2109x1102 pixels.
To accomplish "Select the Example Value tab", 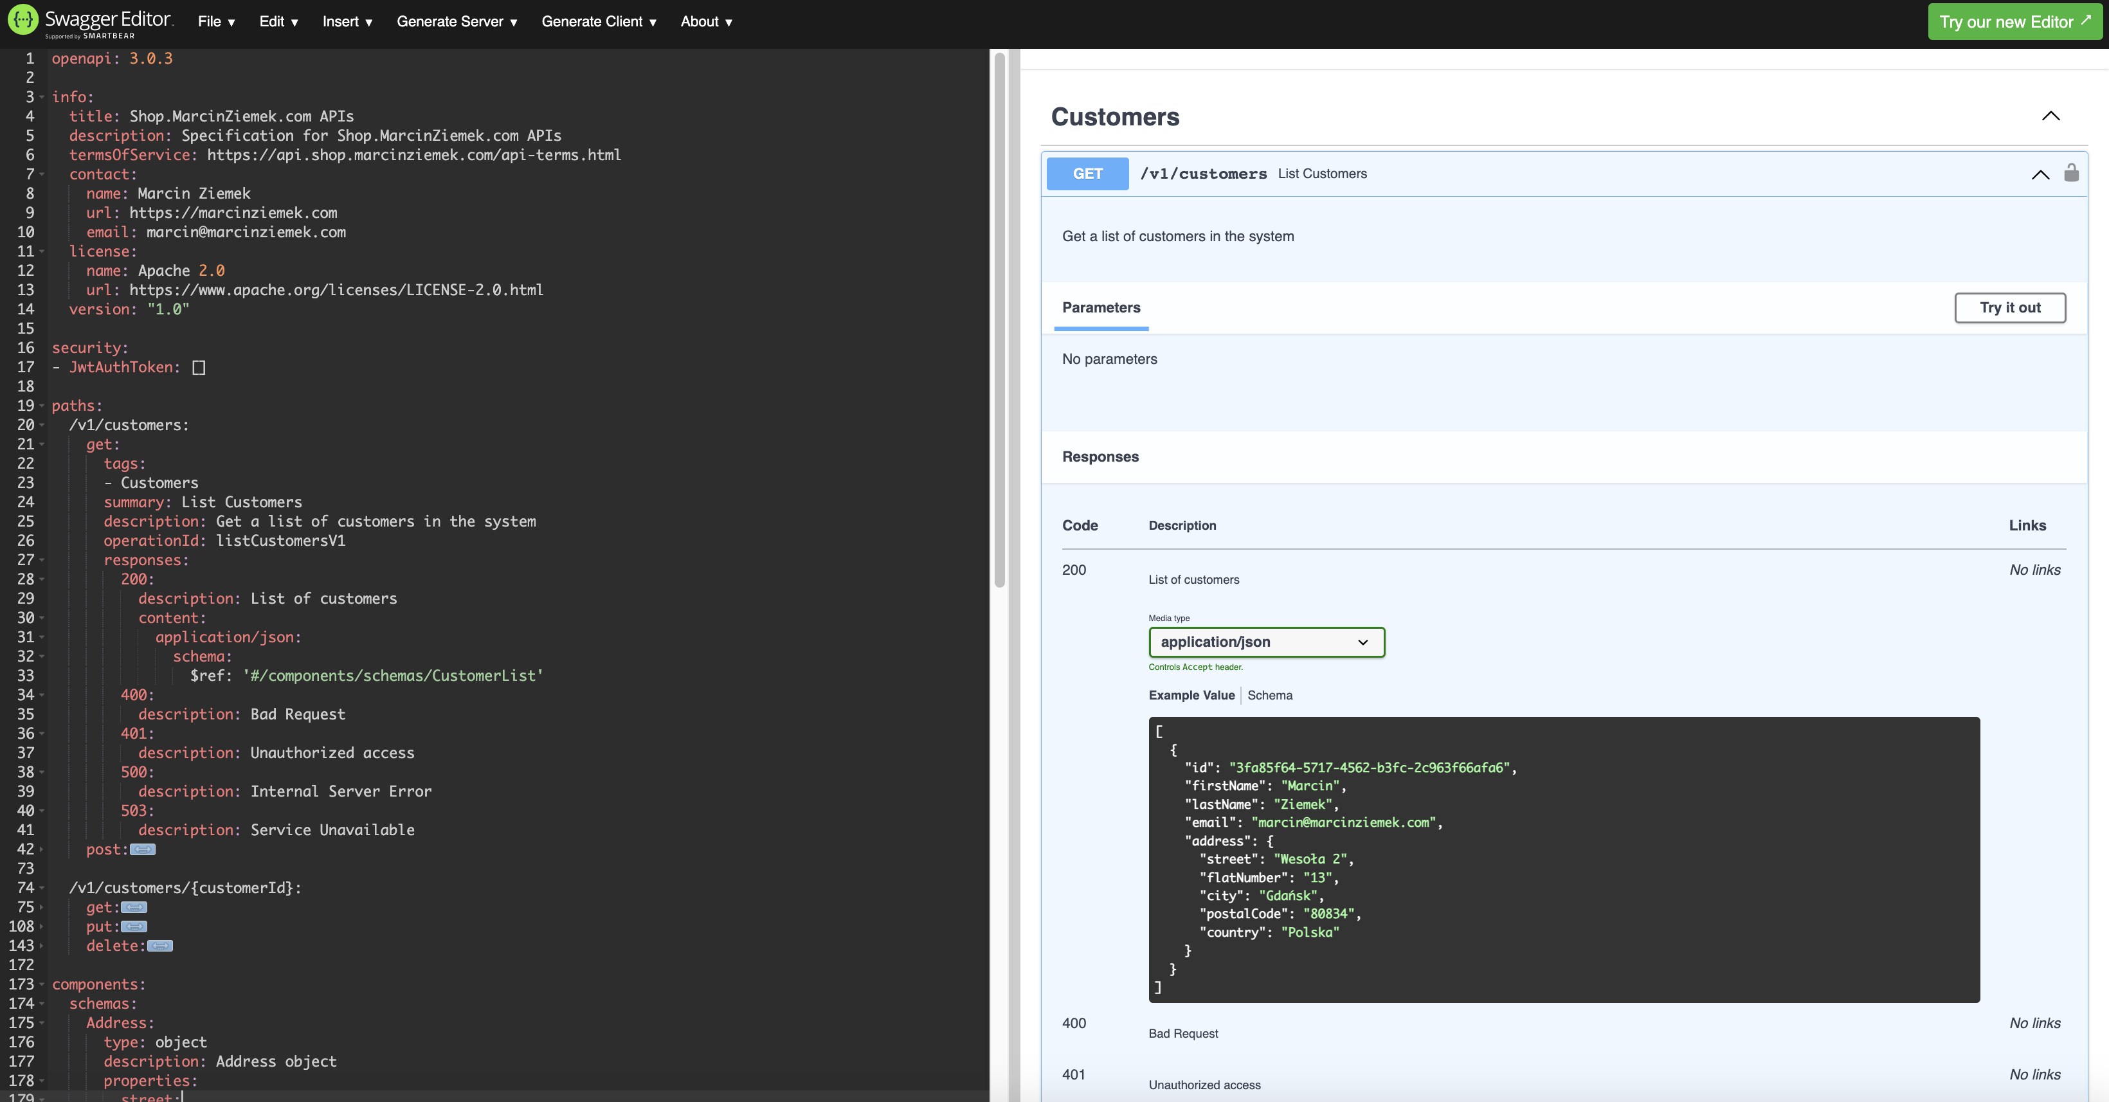I will click(x=1191, y=695).
